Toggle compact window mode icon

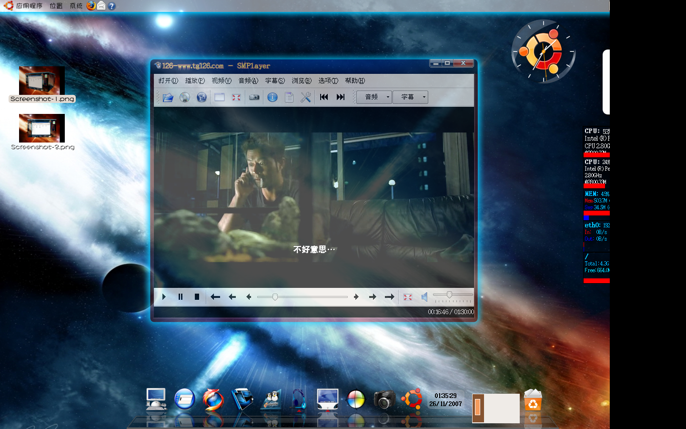(x=219, y=97)
